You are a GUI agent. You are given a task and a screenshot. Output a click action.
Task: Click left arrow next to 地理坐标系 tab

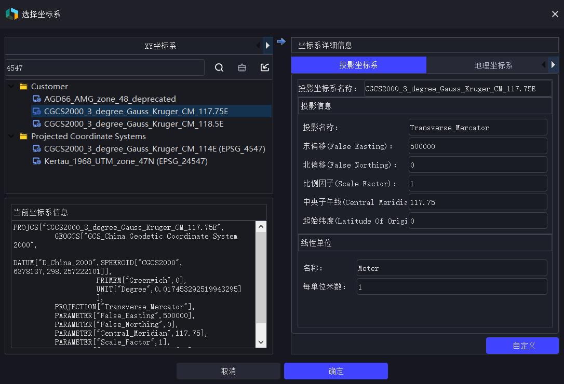pos(544,65)
